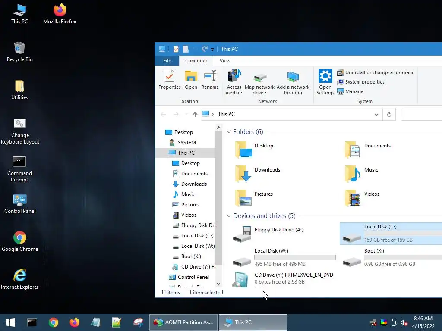
Task: Open System properties link
Action: pyautogui.click(x=361, y=82)
